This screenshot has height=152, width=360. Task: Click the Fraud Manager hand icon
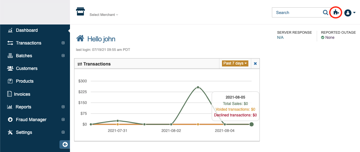click(x=10, y=120)
